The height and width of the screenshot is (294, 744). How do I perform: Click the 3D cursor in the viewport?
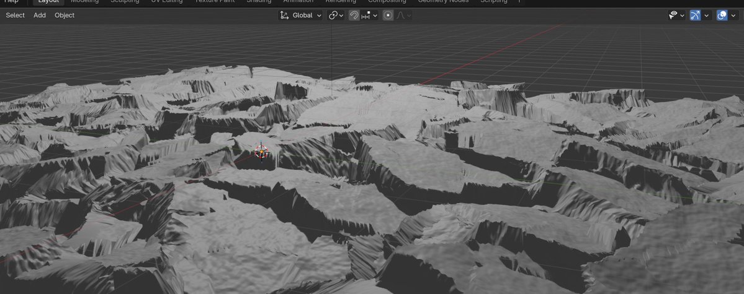(x=261, y=152)
